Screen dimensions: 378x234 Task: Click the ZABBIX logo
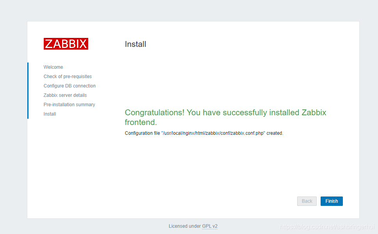(x=66, y=44)
